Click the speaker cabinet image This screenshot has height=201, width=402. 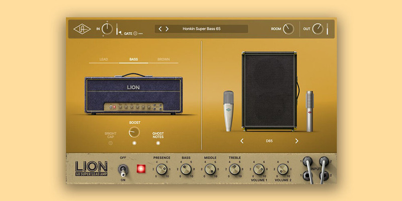click(269, 90)
